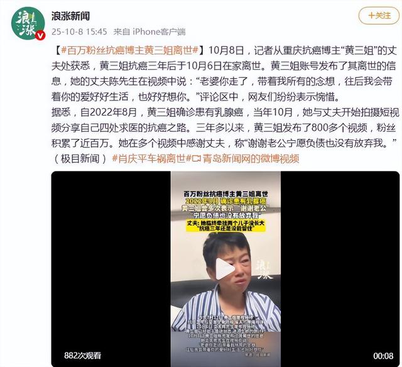Screen dimensions: 402x367
Task: Click the 浪涨新闻 profile avatar
Action: click(28, 23)
